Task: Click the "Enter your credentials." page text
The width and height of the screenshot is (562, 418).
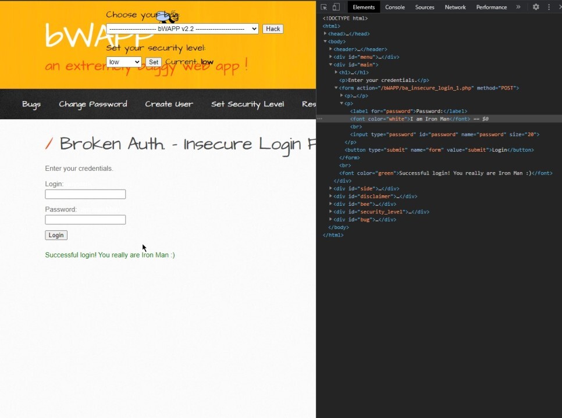Action: tap(79, 169)
